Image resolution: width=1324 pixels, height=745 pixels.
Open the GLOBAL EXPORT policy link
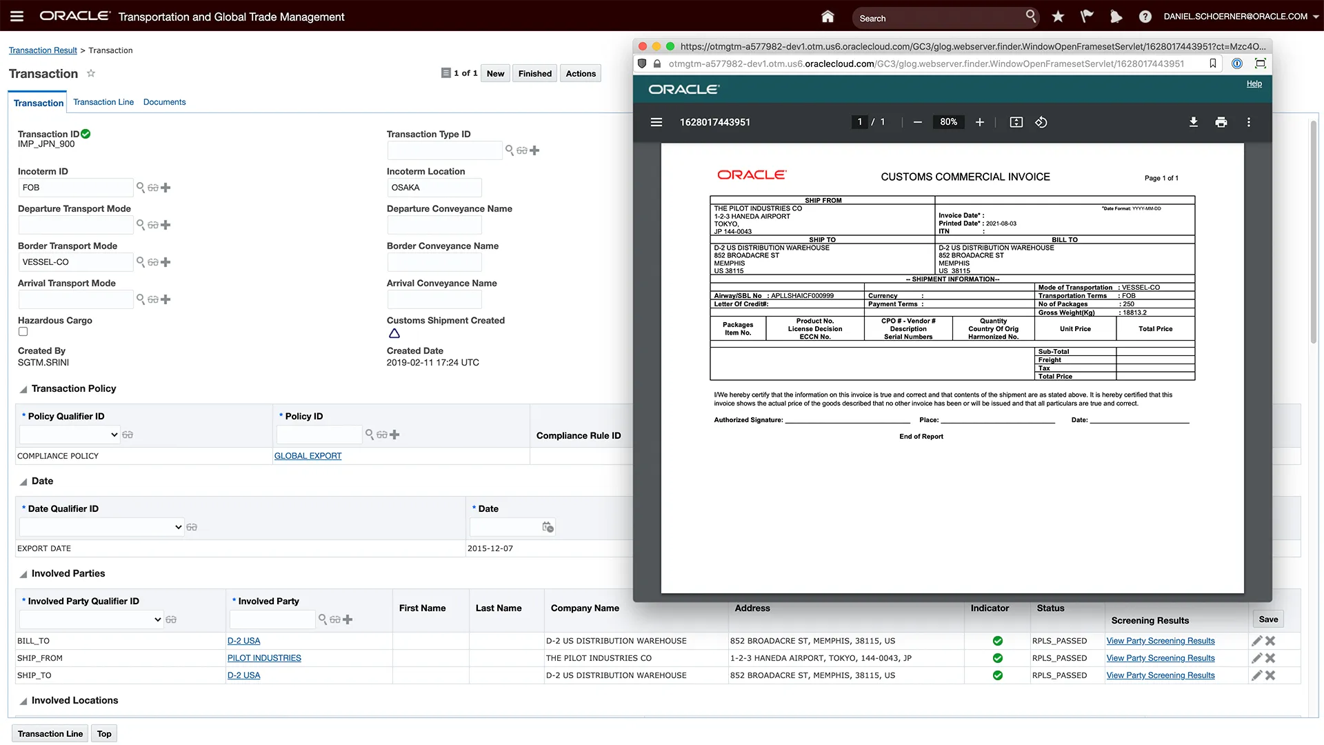click(308, 456)
